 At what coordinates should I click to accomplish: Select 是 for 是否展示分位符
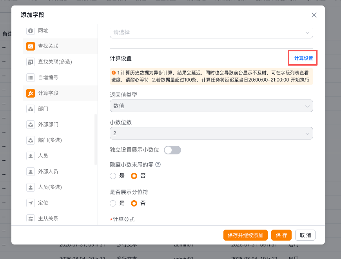pyautogui.click(x=113, y=203)
